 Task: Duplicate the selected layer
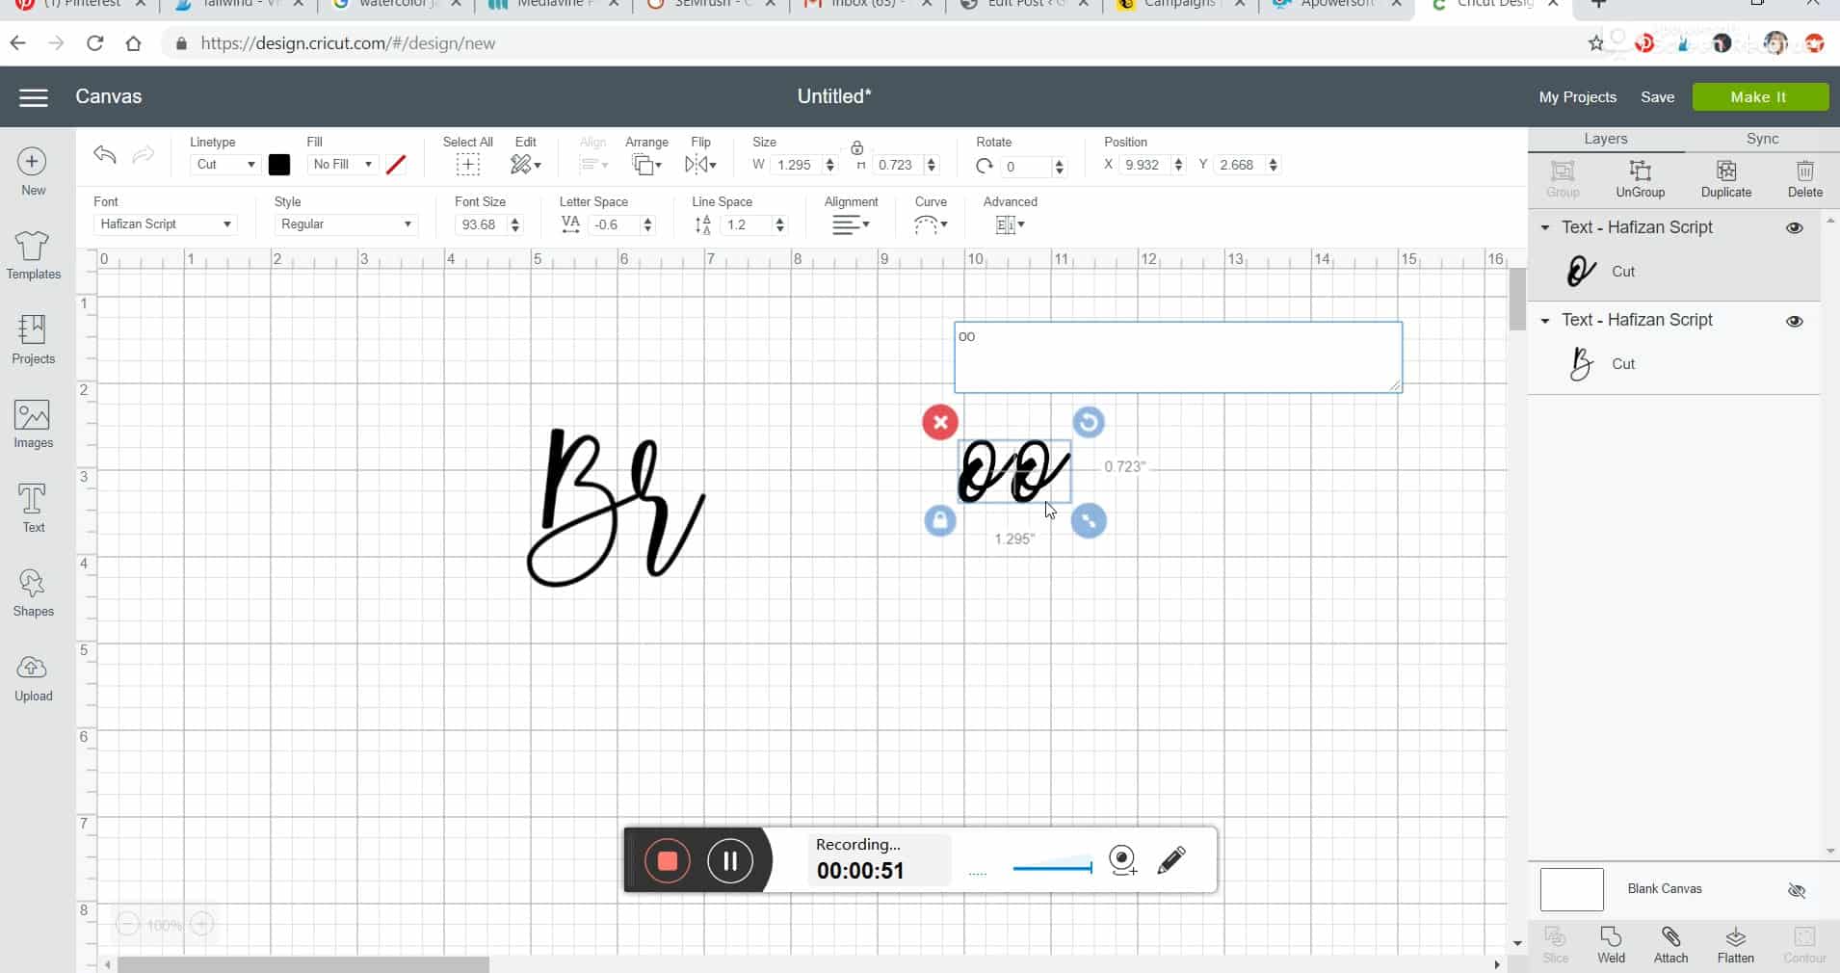click(1725, 179)
